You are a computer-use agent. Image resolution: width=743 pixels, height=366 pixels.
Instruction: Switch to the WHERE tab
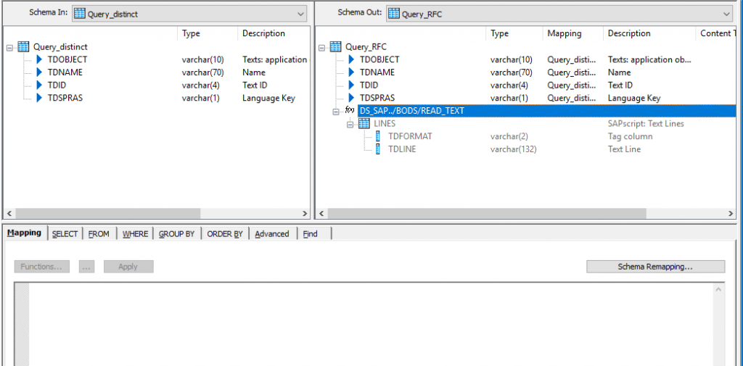pos(136,234)
